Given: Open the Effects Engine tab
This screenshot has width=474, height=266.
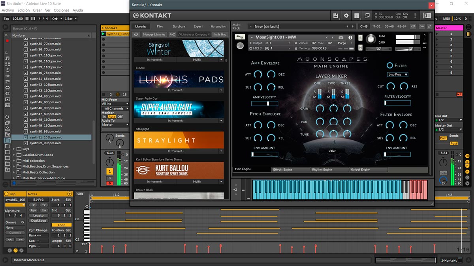Looking at the screenshot, I should pyautogui.click(x=291, y=170).
